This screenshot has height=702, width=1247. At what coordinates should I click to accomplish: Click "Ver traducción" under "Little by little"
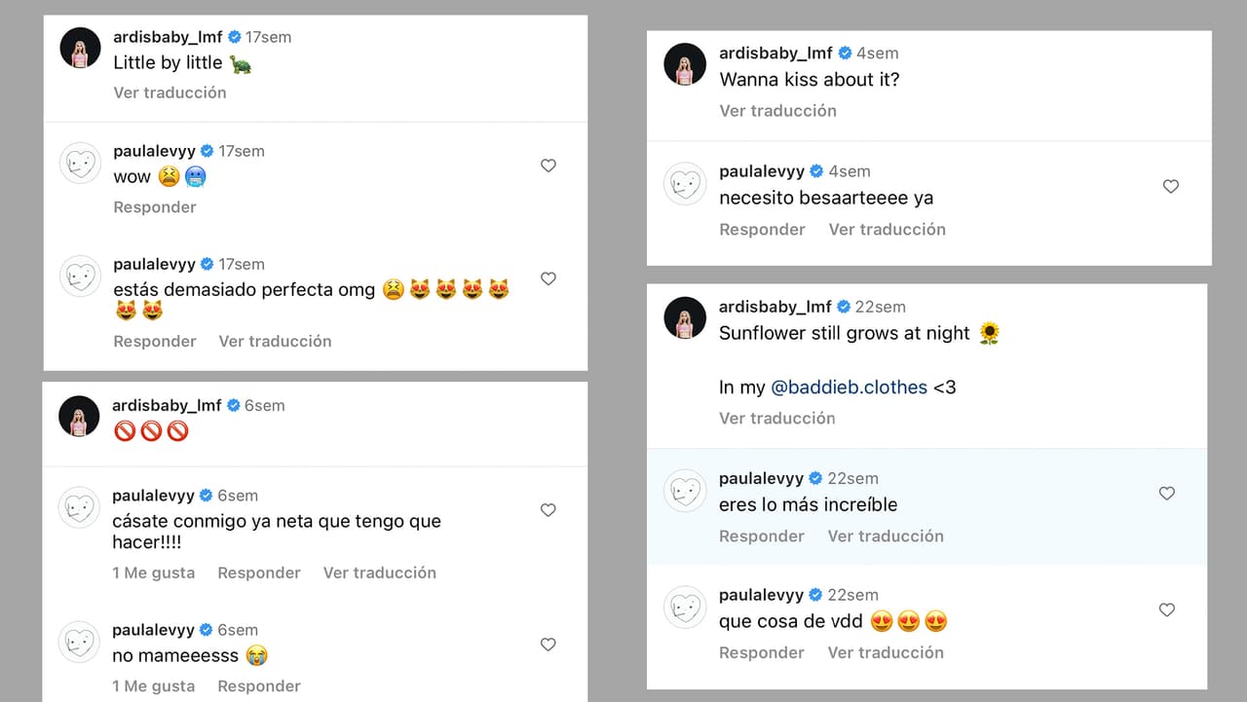point(170,92)
